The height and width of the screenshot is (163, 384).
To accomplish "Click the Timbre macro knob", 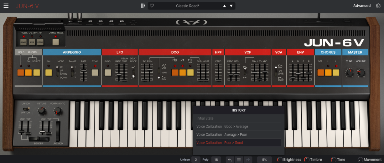I will pyautogui.click(x=307, y=159).
